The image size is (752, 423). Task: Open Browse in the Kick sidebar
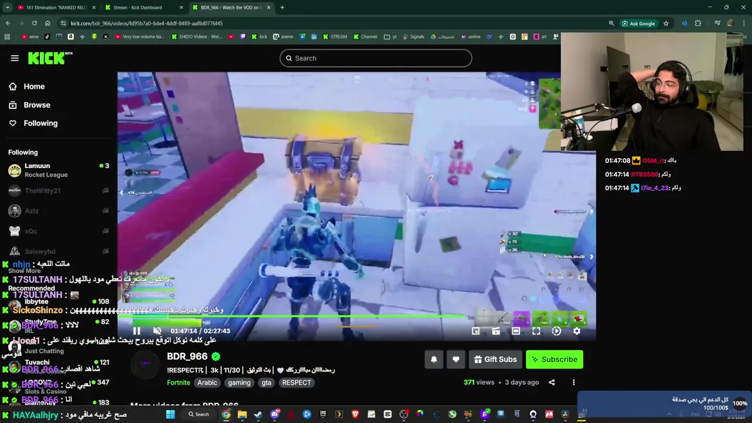click(x=36, y=105)
